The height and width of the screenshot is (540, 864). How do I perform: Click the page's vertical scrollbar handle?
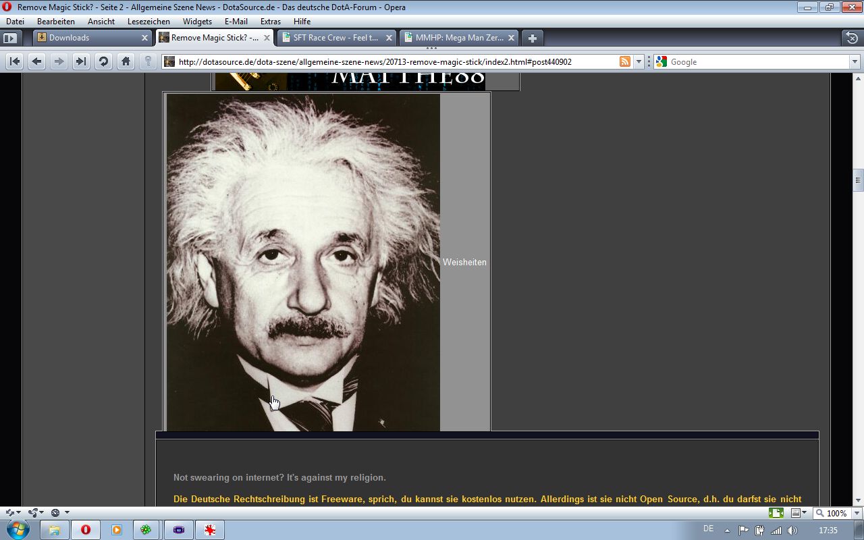[859, 180]
